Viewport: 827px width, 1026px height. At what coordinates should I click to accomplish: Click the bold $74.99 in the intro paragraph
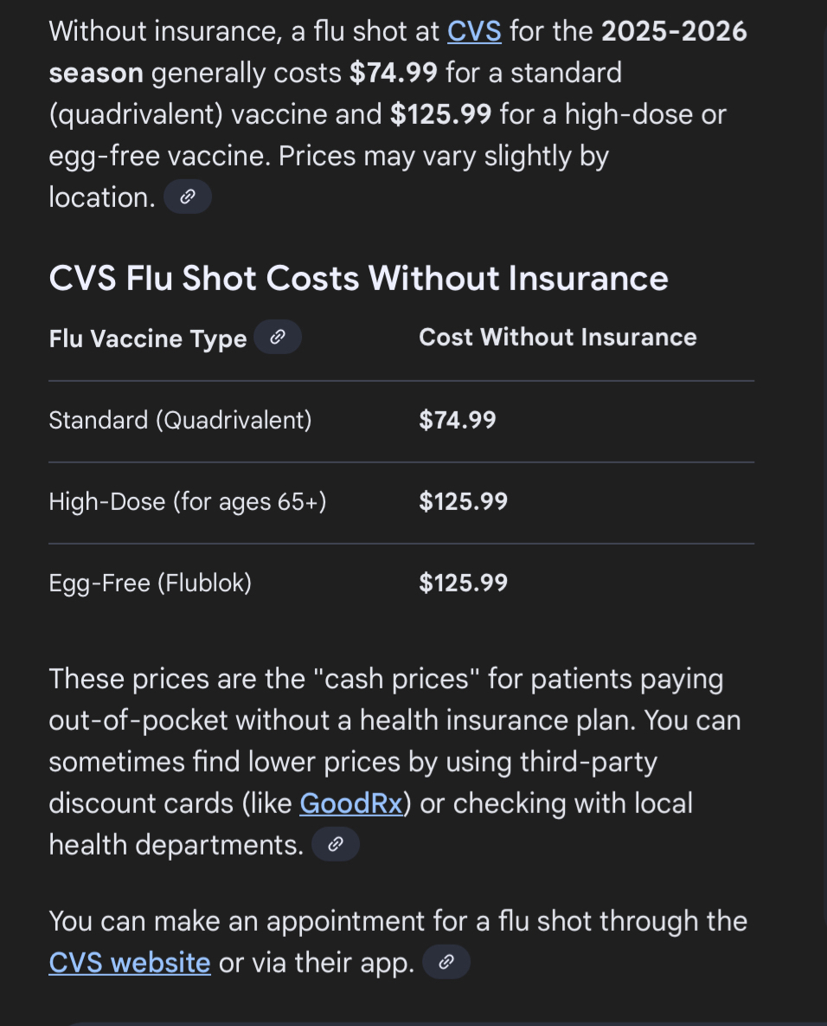pyautogui.click(x=394, y=73)
